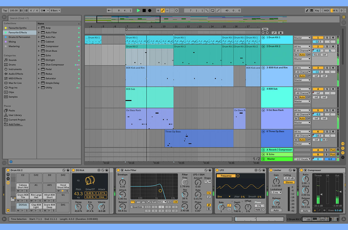Select Drums & Percussion collection
348x230 pixels.
pyautogui.click(x=19, y=37)
